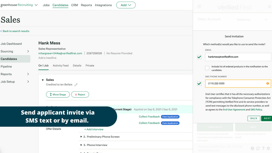Screen dimensions: 272x153
Task: Open the Jobs menu item
Action: tap(46, 5)
